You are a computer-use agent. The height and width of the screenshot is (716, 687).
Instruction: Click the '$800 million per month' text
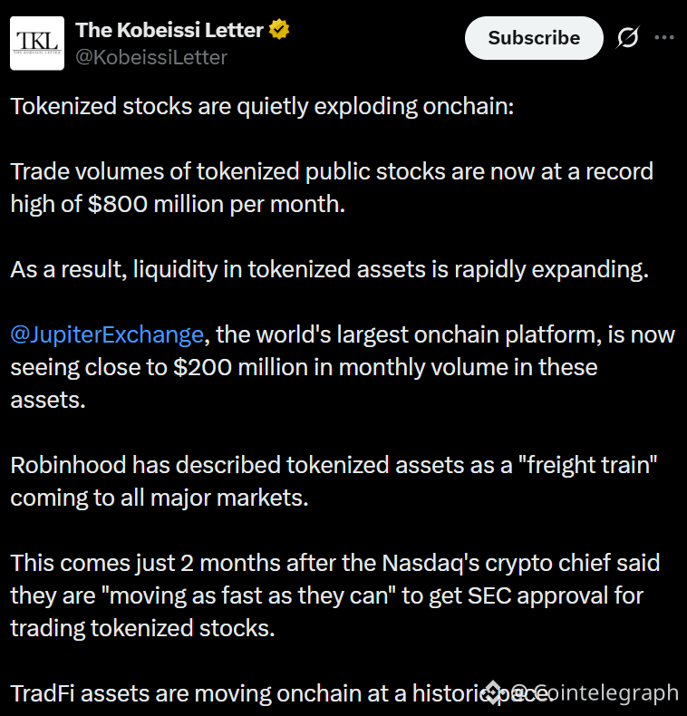217,204
